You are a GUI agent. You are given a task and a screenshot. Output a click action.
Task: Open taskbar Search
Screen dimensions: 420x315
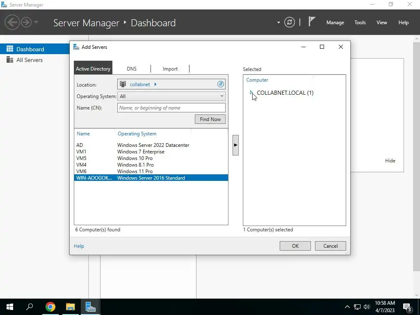[30, 307]
